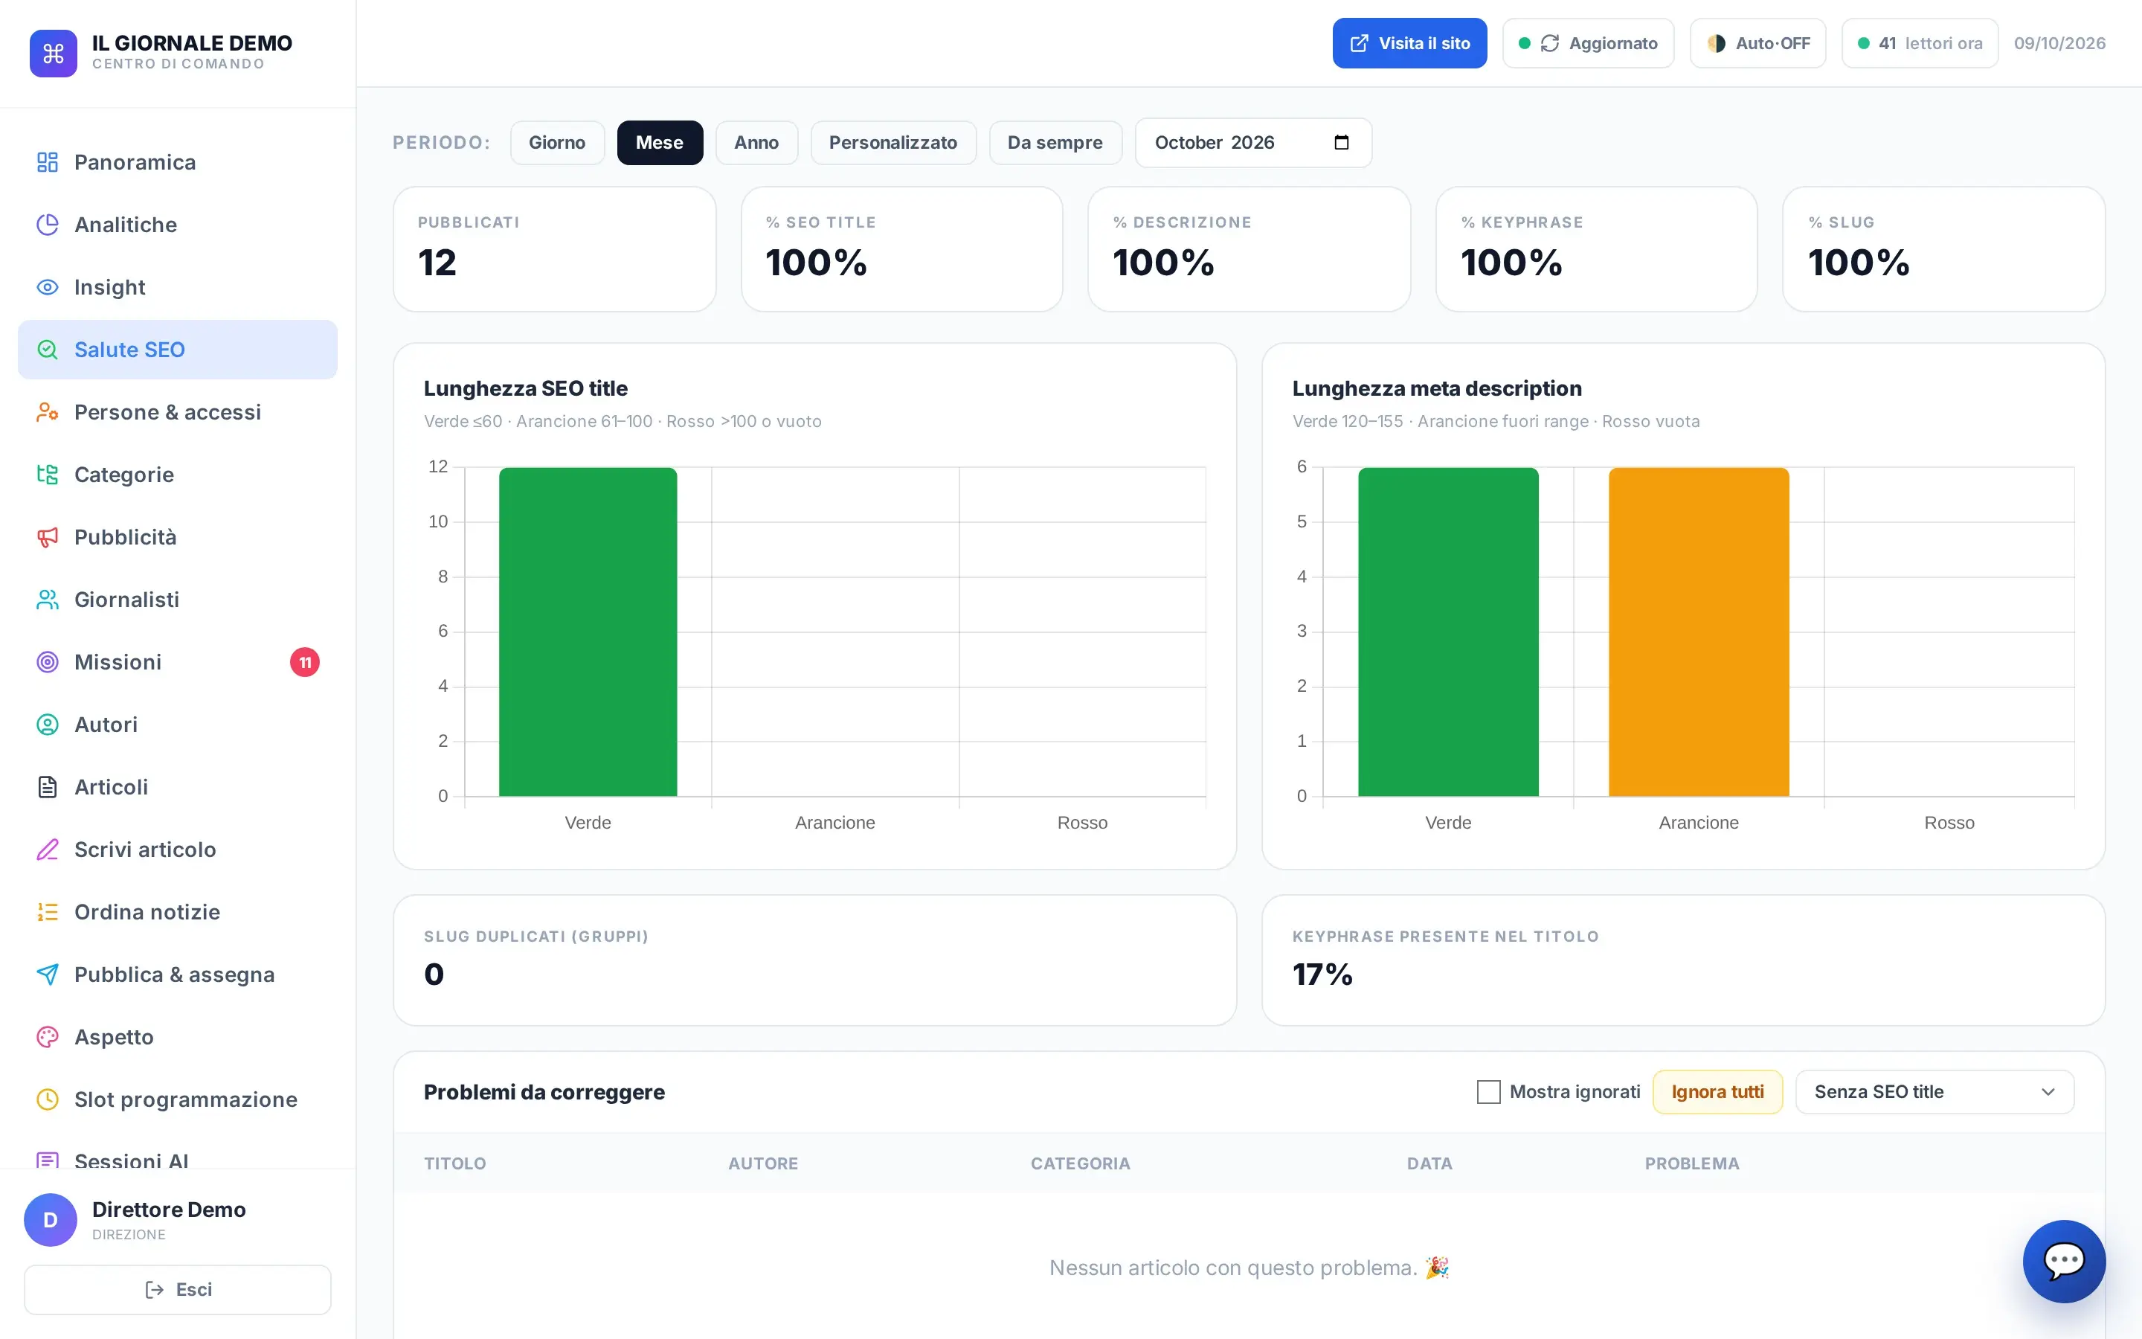Click the Keyphrase presente nel titolo 17% card
The image size is (2142, 1339).
point(1682,960)
